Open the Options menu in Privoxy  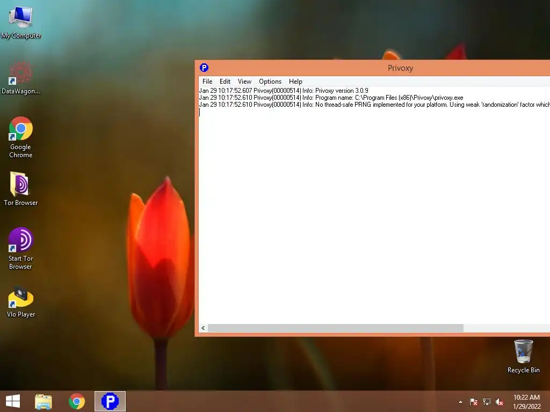point(270,82)
